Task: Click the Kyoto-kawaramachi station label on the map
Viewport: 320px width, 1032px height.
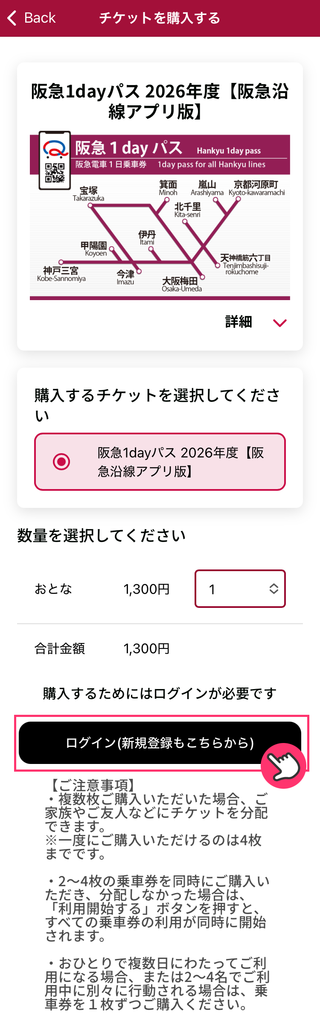Action: (x=256, y=188)
